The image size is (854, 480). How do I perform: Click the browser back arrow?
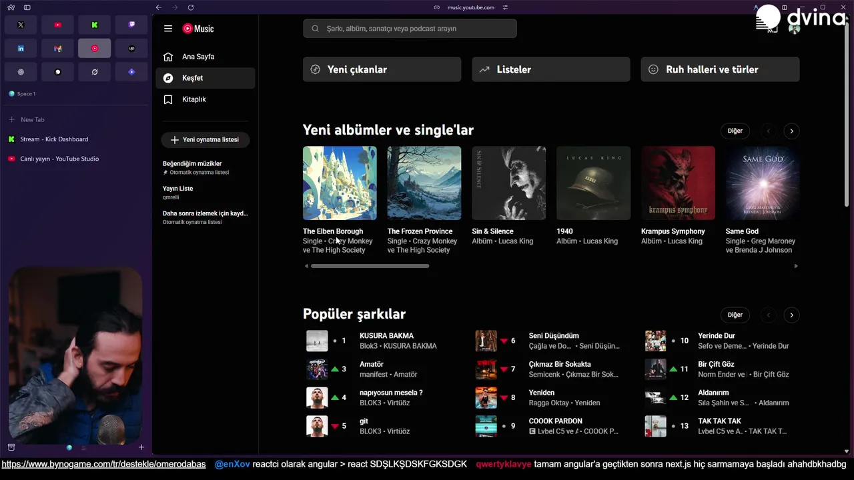click(159, 7)
